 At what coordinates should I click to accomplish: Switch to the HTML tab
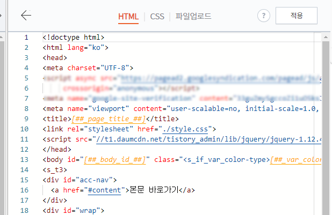pos(128,17)
